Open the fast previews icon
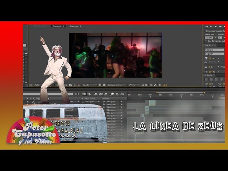 [x=147, y=85]
